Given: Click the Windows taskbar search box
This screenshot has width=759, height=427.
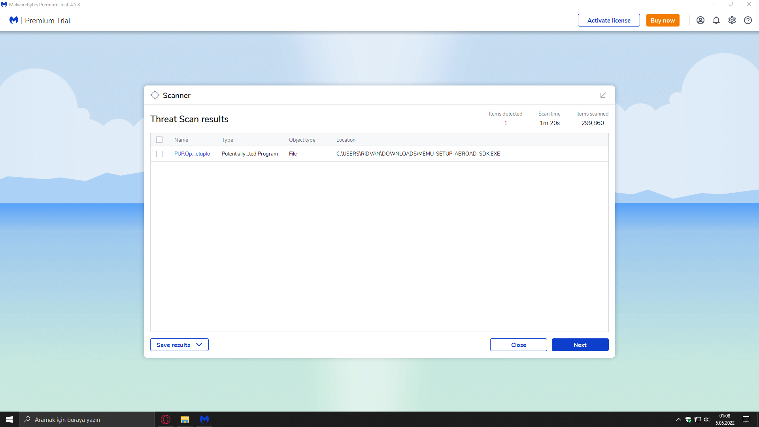Looking at the screenshot, I should [87, 419].
